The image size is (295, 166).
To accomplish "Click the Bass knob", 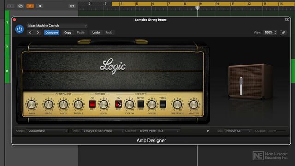I will (48, 105).
